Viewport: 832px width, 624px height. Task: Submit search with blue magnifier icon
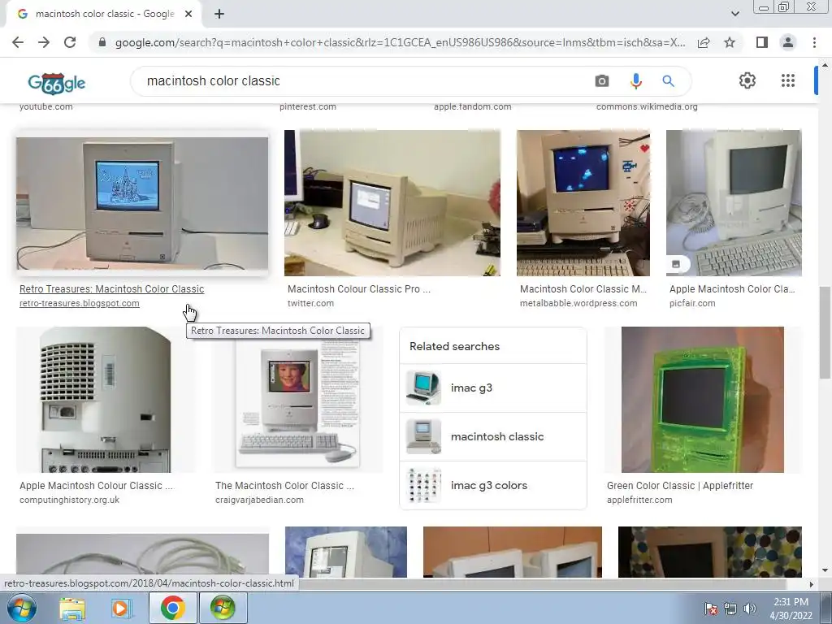(668, 80)
